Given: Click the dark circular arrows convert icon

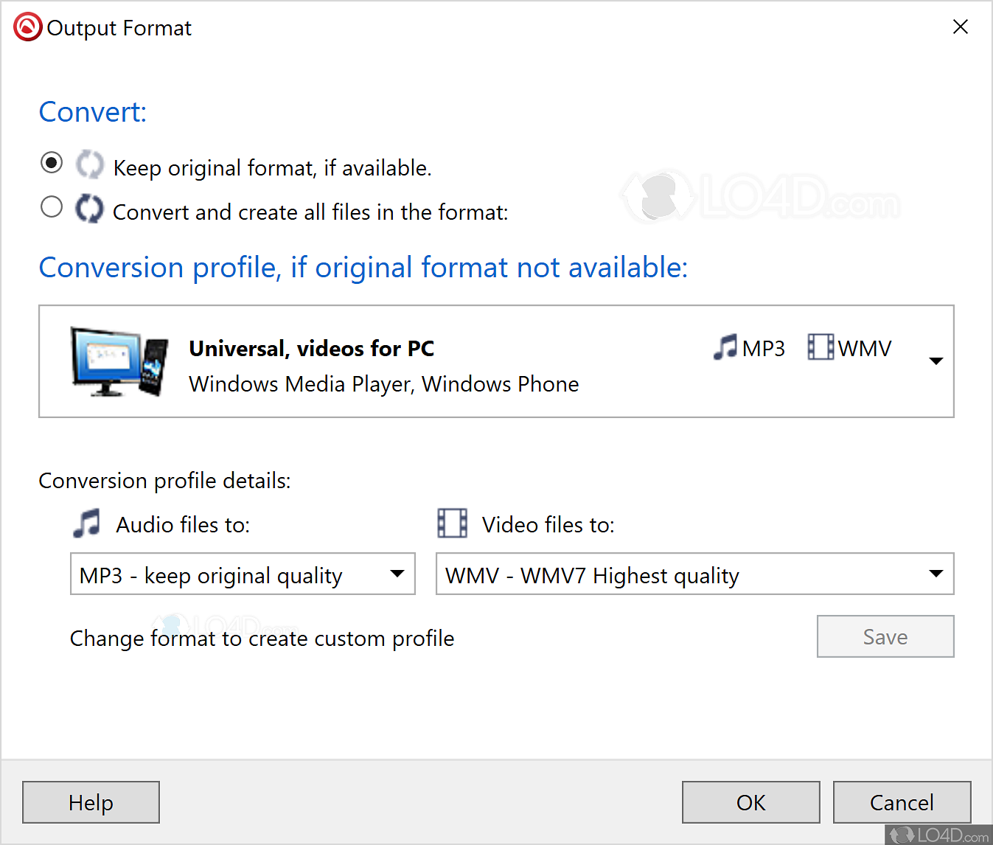Looking at the screenshot, I should tap(90, 209).
